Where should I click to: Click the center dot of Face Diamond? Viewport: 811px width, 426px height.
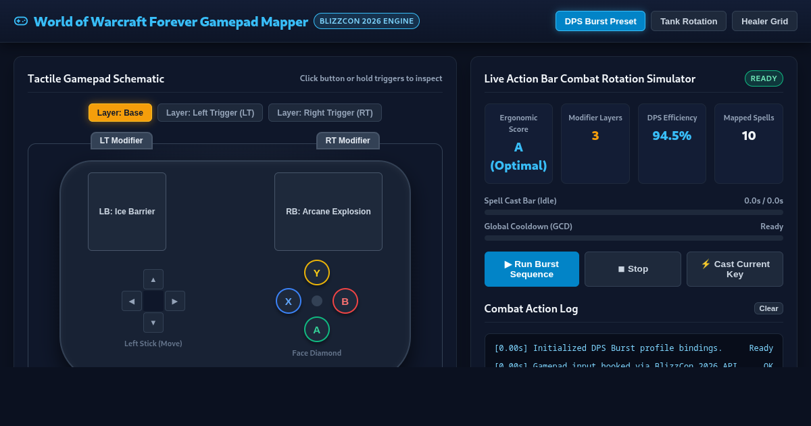click(317, 301)
